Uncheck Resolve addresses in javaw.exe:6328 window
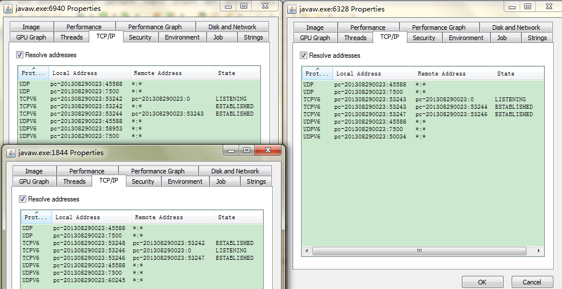 [303, 56]
